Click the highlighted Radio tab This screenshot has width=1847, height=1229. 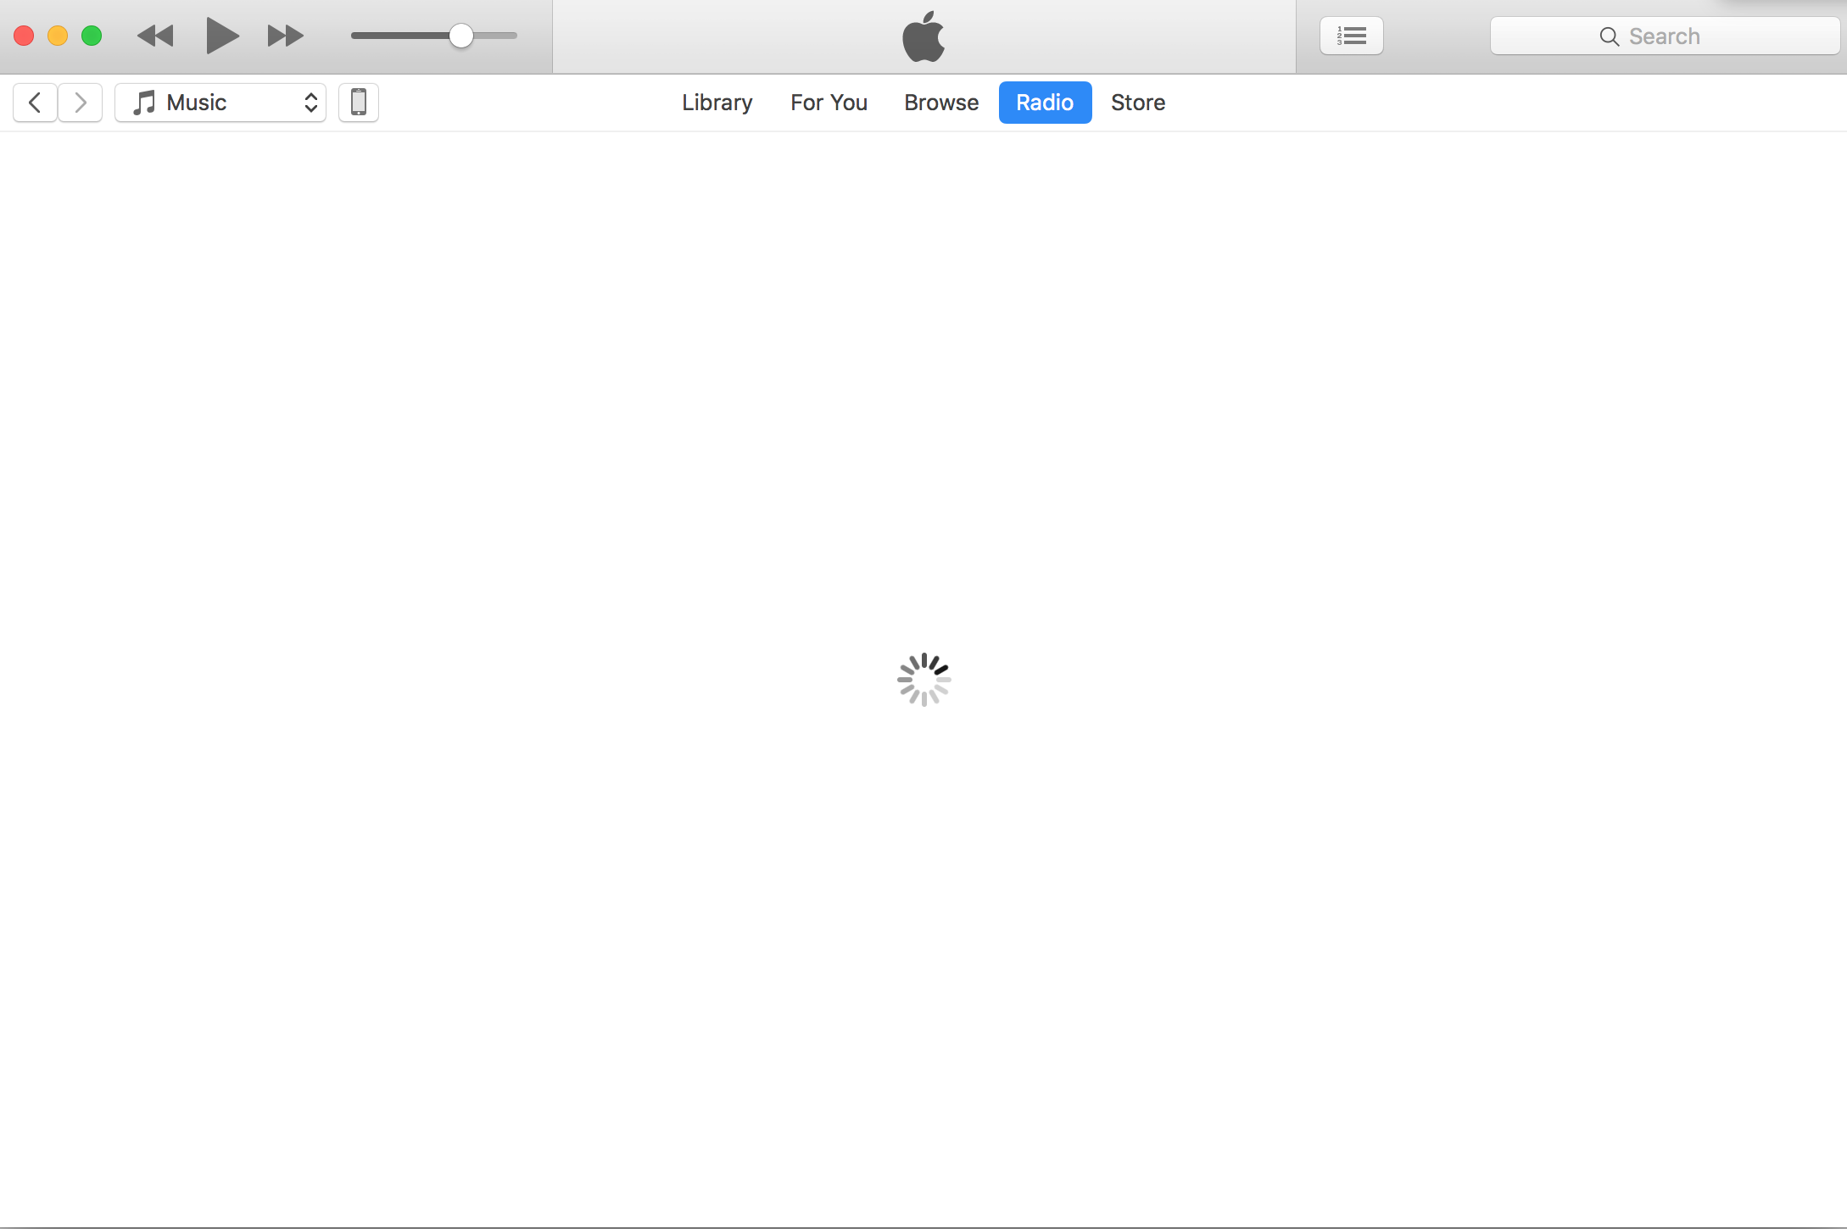[x=1045, y=103]
